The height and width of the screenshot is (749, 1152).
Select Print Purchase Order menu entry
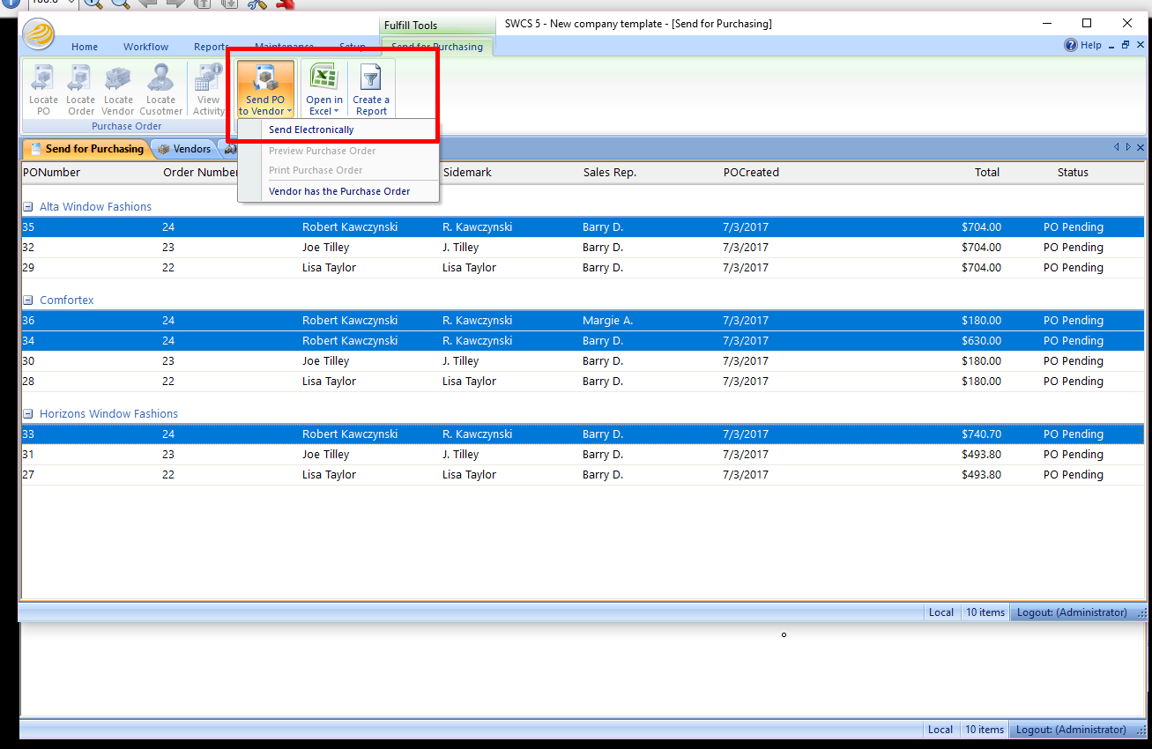coord(316,170)
